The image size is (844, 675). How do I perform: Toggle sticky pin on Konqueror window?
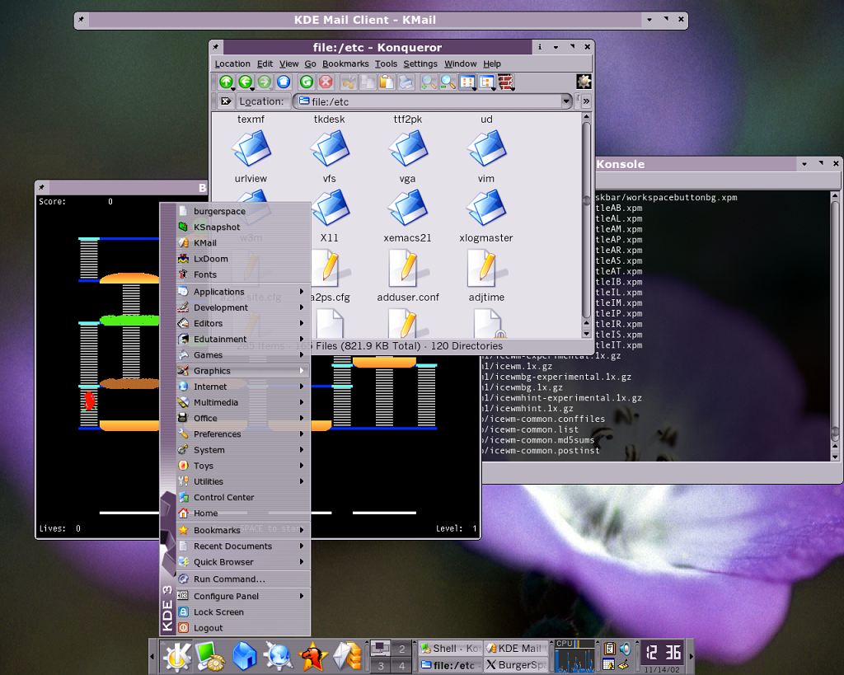click(216, 47)
